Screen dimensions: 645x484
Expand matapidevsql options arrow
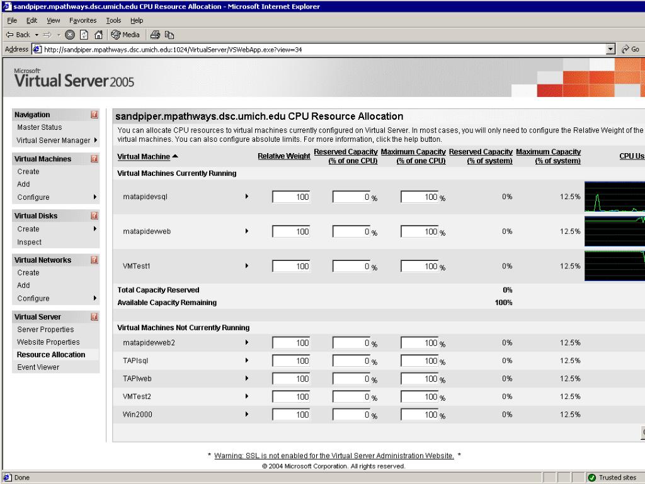247,197
